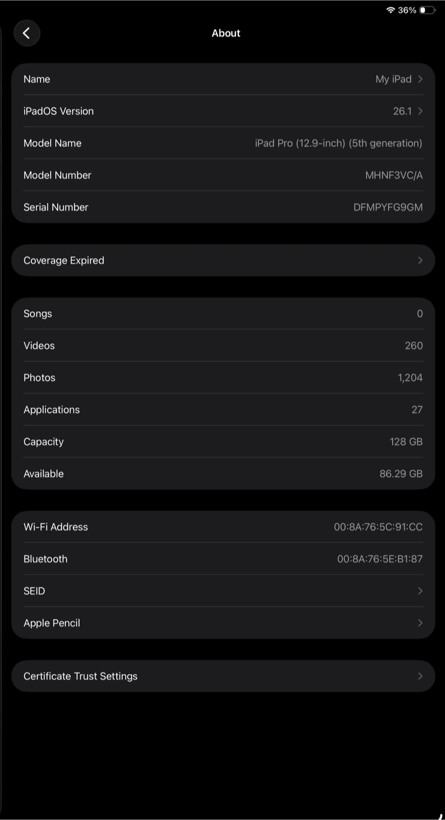Screen dimensions: 445x820
Task: Tap the Bluetooth address value
Action: click(x=380, y=559)
